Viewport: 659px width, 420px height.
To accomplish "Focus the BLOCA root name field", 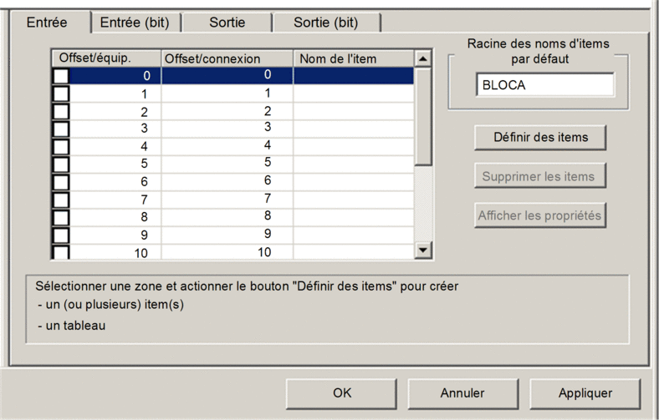I will pyautogui.click(x=545, y=85).
